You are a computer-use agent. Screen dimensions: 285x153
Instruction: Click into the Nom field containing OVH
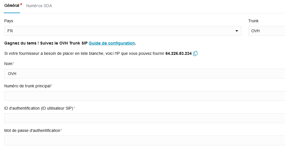coord(143,74)
